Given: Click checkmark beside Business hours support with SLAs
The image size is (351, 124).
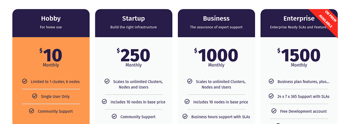Looking at the screenshot, I should click(185, 116).
